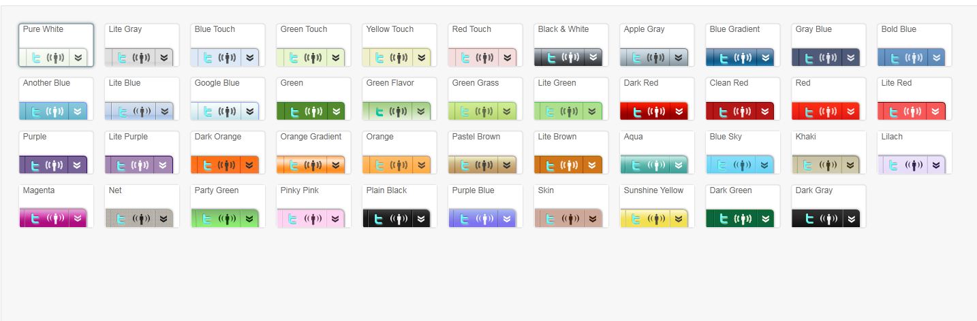Image resolution: width=977 pixels, height=321 pixels.
Task: Click Twitter icon in Blue Sky theme
Action: click(x=722, y=165)
